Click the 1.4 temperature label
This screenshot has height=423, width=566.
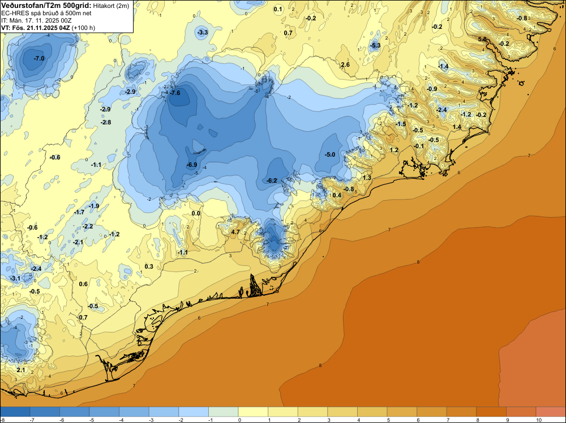click(x=457, y=127)
